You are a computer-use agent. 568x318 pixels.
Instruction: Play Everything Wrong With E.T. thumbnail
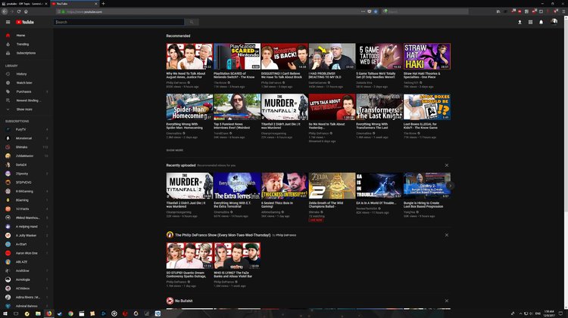[237, 186]
